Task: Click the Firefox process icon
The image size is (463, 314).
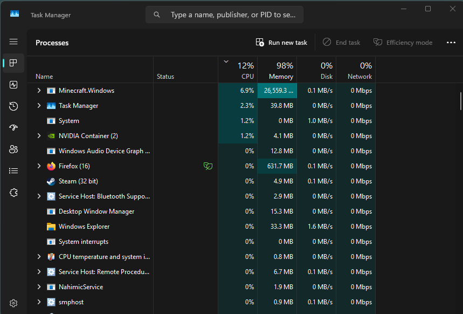Action: click(x=51, y=166)
